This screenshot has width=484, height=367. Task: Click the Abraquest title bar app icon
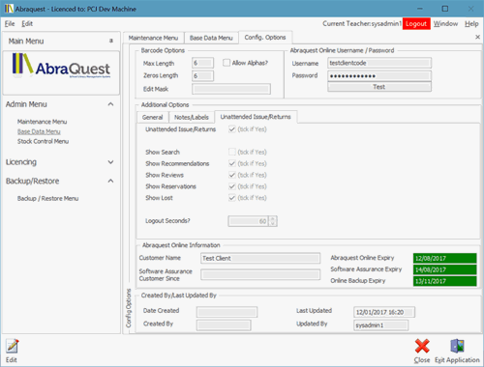9,9
